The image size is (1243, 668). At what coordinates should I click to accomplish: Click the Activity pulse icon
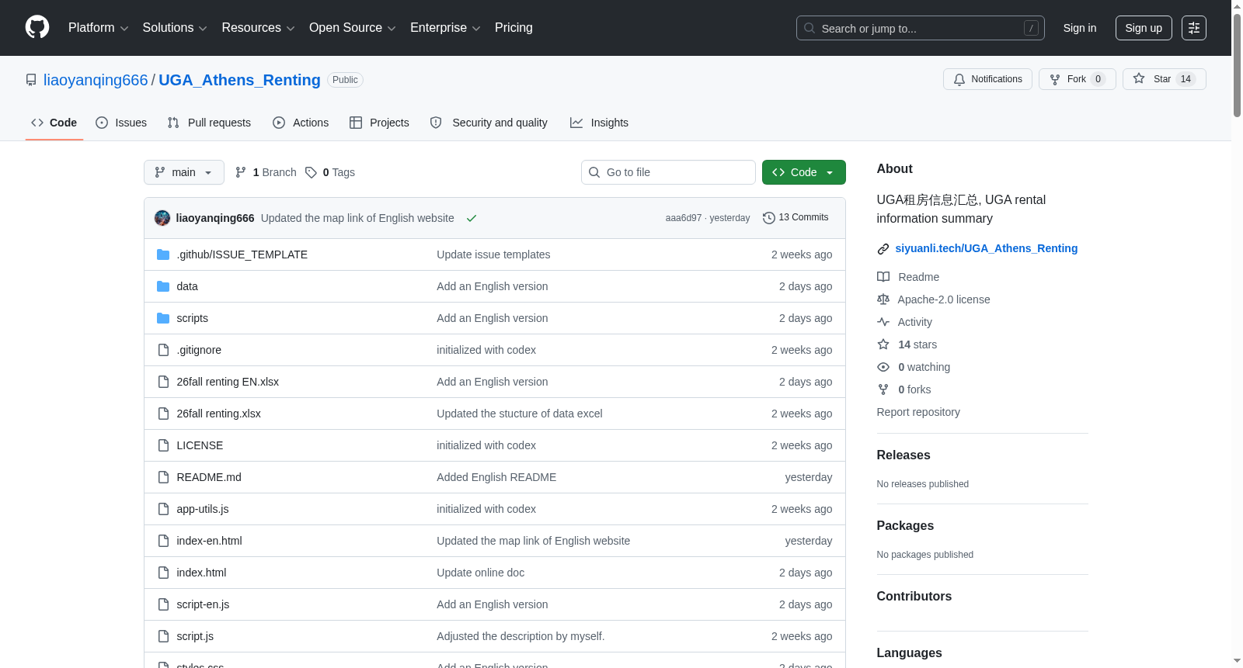point(883,322)
